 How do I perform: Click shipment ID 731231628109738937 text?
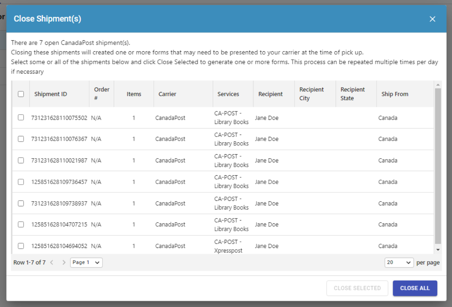coord(59,203)
